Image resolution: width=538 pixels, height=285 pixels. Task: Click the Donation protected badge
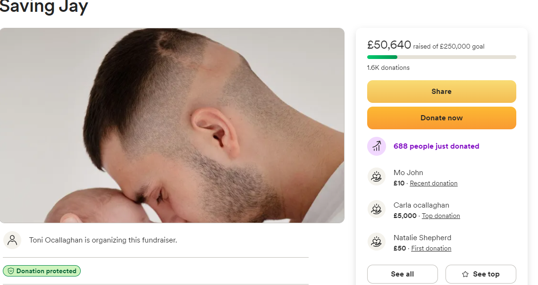point(42,271)
